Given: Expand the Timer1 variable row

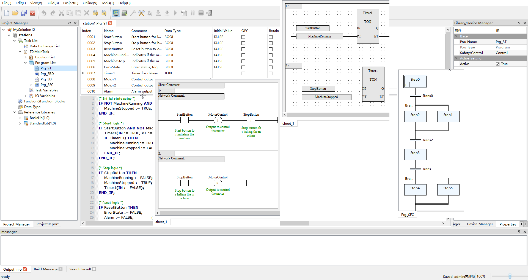Looking at the screenshot, I should pos(84,73).
